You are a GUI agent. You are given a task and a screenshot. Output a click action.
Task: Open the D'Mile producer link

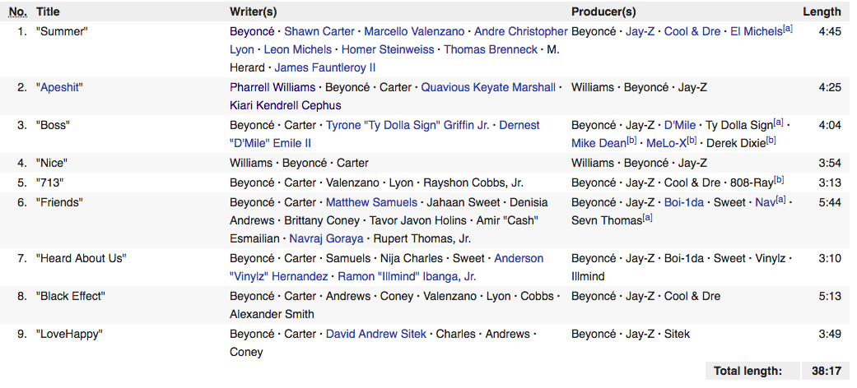tap(680, 125)
